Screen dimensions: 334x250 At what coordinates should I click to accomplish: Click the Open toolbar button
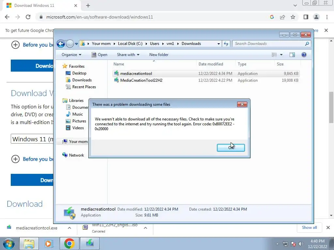click(x=99, y=55)
